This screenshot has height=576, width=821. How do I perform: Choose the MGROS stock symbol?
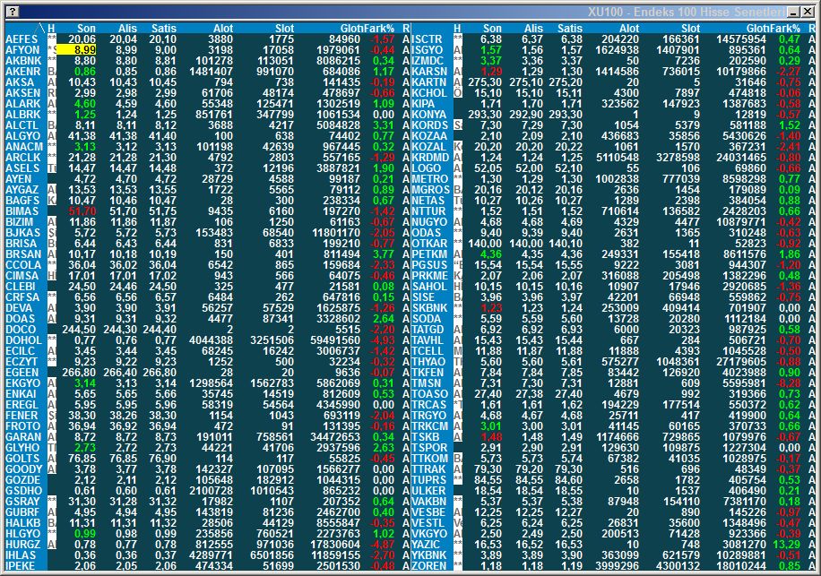[x=430, y=189]
